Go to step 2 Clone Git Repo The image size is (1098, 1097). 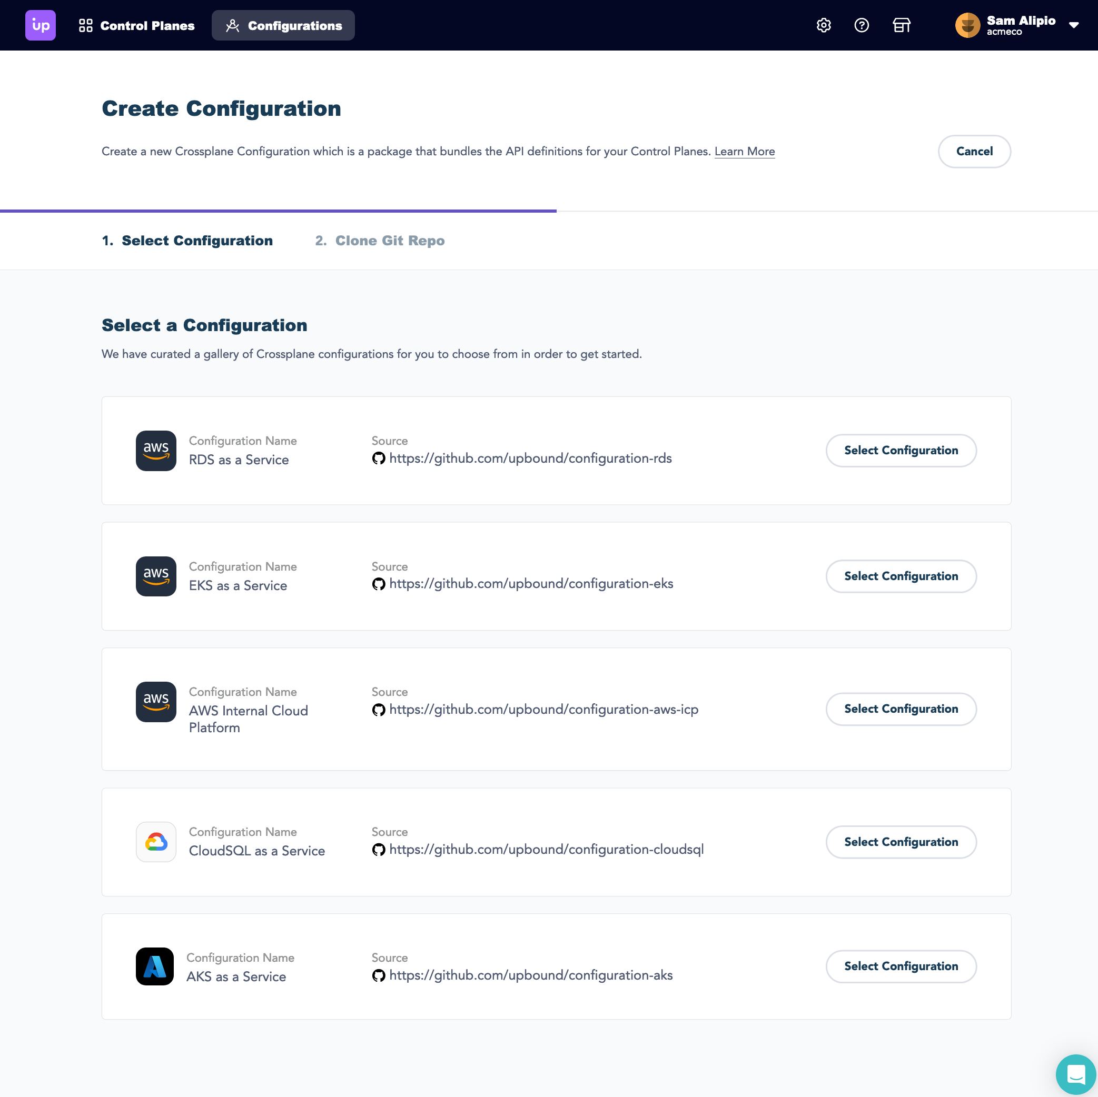point(380,241)
